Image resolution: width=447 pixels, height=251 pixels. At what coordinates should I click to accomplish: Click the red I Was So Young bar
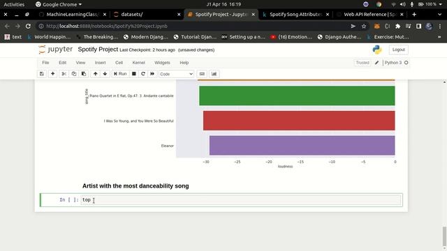click(299, 121)
